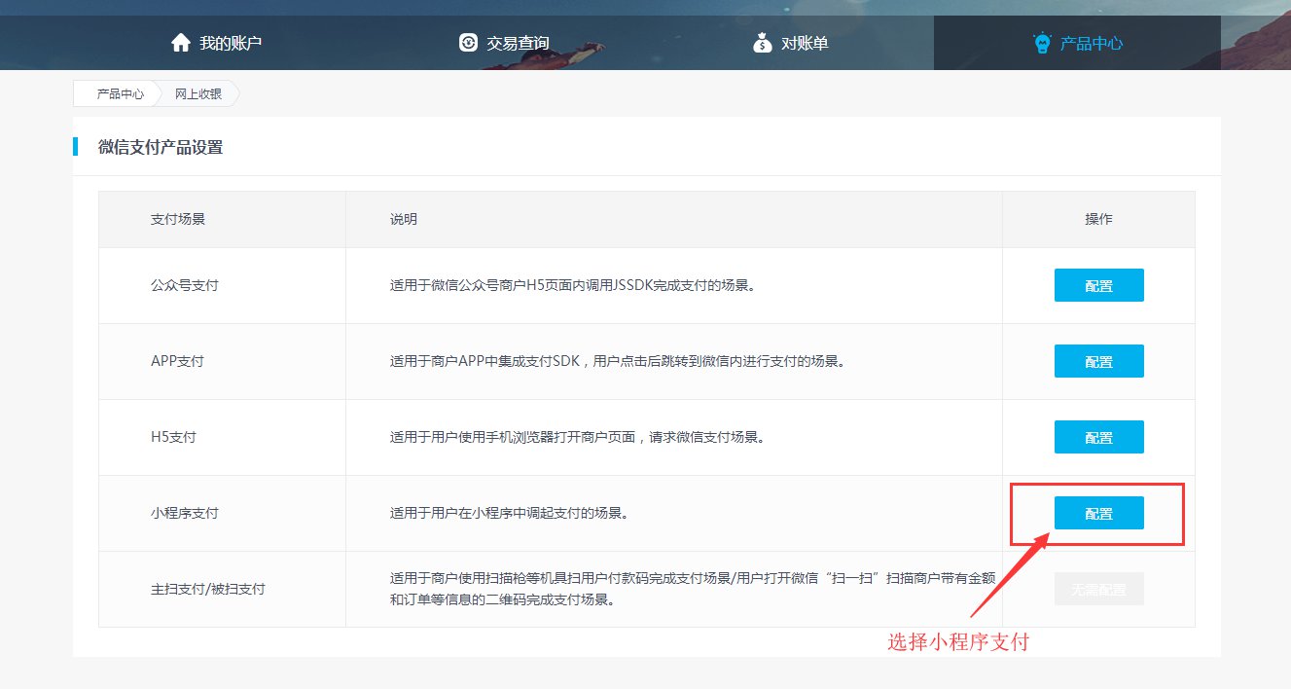Click the 交易查询 search icon
Image resolution: width=1291 pixels, height=689 pixels.
tap(468, 43)
